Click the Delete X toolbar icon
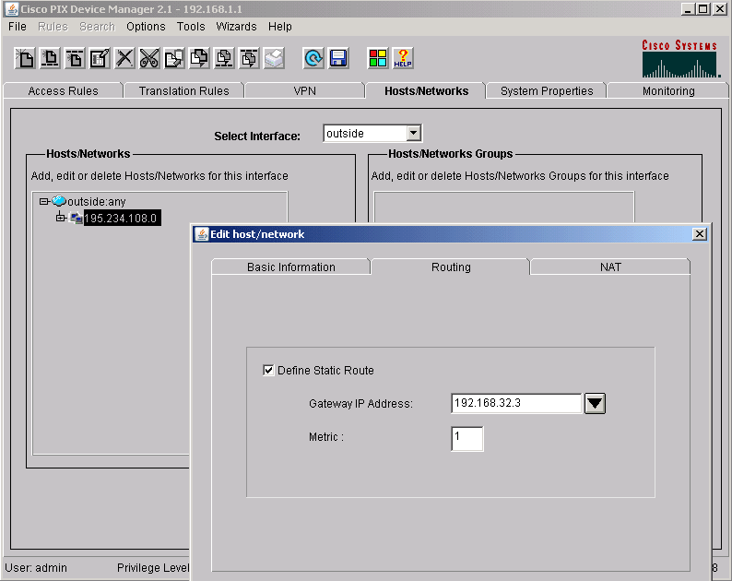 click(124, 58)
